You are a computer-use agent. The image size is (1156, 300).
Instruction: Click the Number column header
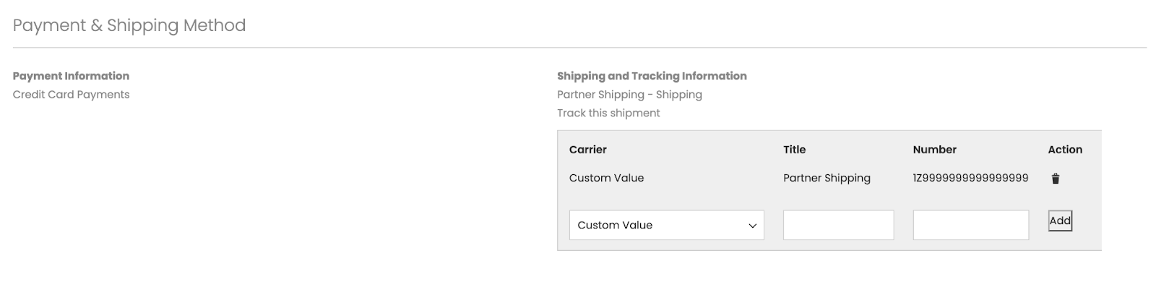(934, 150)
